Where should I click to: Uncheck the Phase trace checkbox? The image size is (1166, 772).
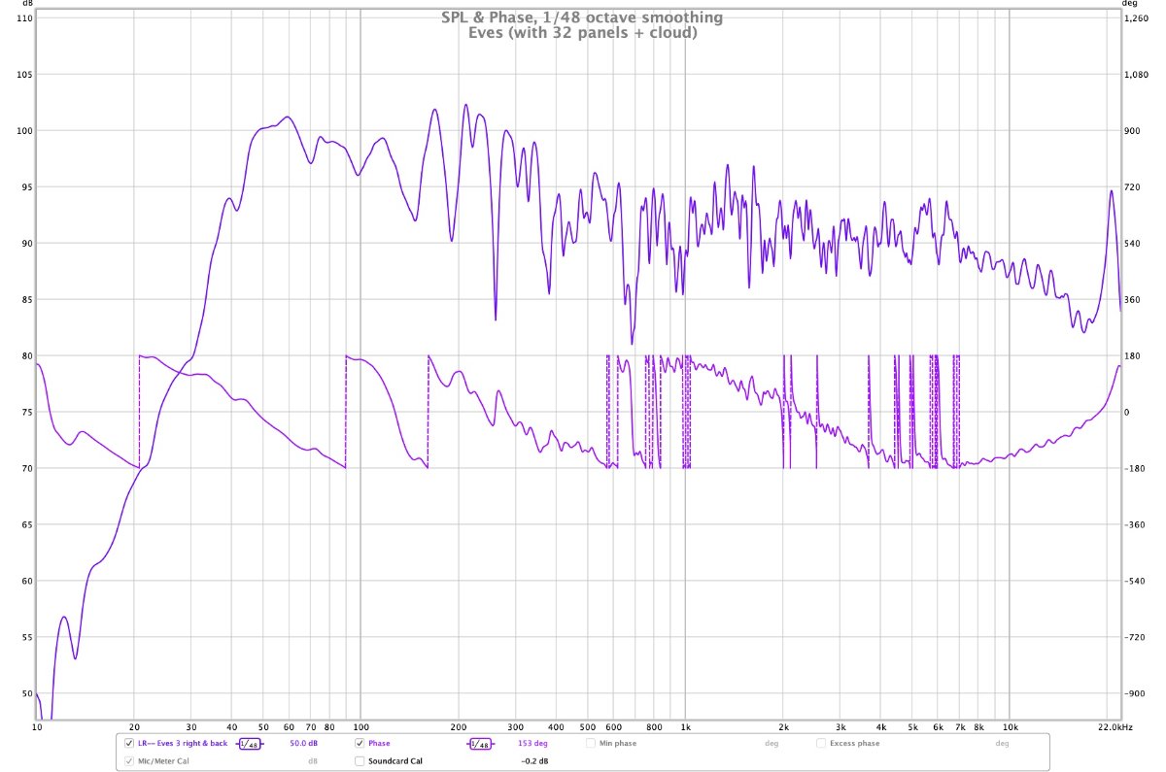[x=360, y=744]
